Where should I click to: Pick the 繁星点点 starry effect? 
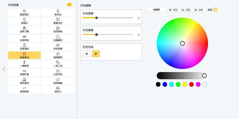point(58,21)
